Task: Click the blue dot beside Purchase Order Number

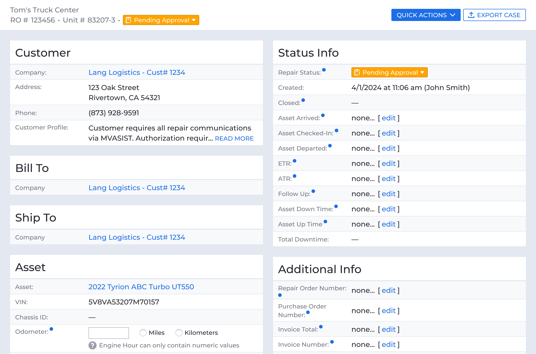Action: pos(308,312)
